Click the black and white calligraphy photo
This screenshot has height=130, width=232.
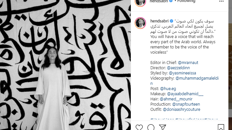click(65, 65)
